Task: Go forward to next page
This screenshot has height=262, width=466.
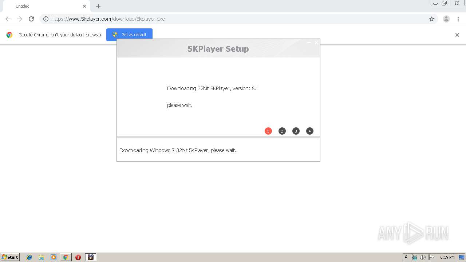Action: pos(20,19)
